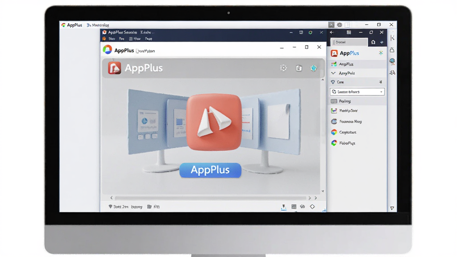Click the down triangle at bottom of right strip

point(392,208)
